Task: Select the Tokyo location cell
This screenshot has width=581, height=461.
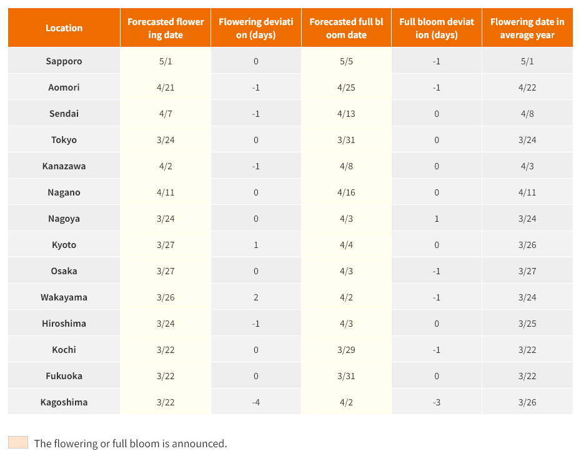Action: 64,140
